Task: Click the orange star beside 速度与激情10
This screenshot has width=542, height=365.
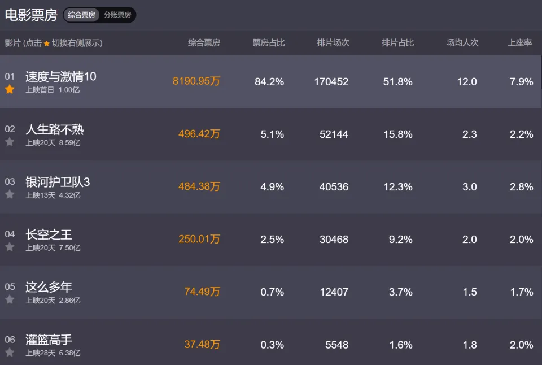Action: (x=10, y=89)
